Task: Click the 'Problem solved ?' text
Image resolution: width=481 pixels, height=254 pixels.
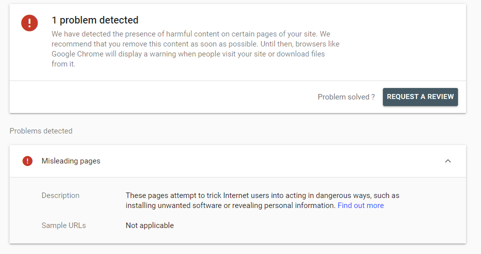Action: pos(346,97)
